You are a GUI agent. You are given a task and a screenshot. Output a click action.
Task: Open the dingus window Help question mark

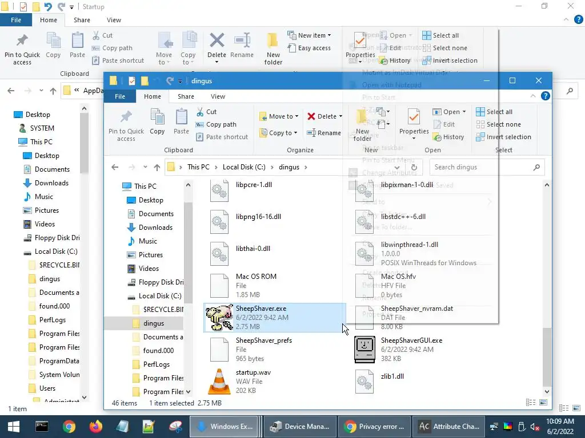(545, 96)
